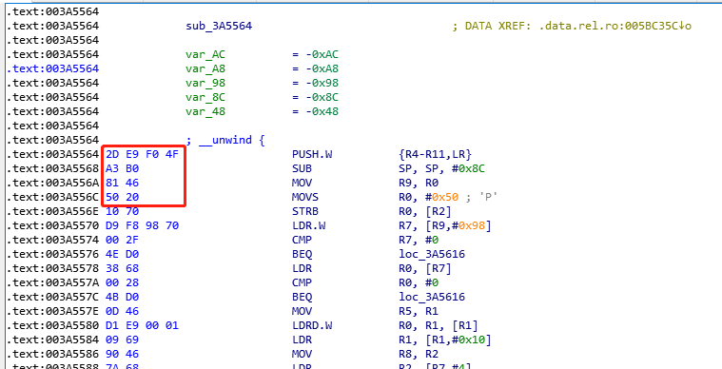
Task: Click the .text:003A5574 address
Action: tap(52, 241)
